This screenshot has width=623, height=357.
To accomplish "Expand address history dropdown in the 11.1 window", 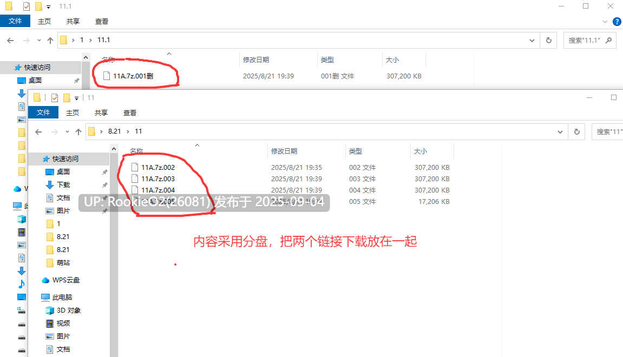I will coord(532,40).
